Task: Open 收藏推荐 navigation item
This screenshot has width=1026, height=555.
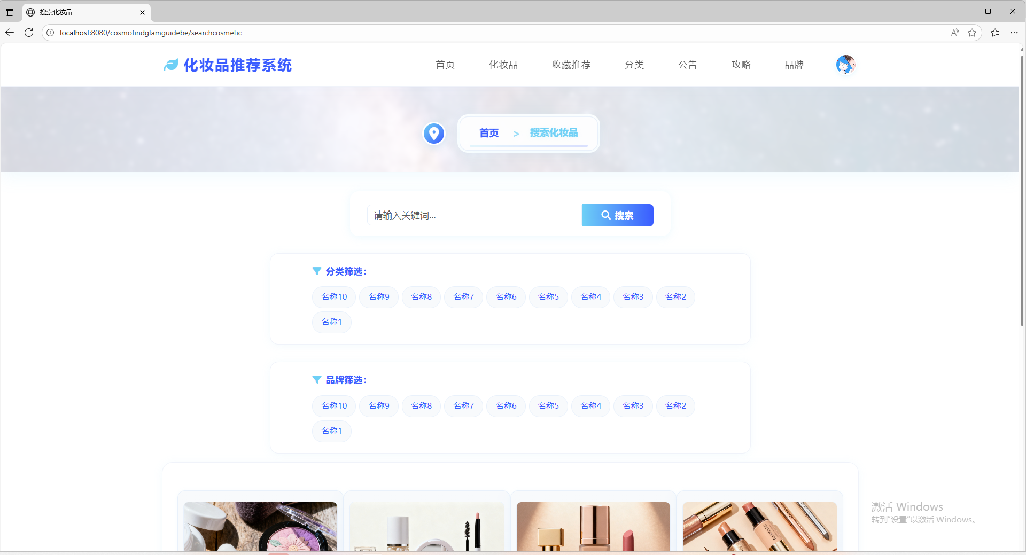Action: [x=571, y=65]
